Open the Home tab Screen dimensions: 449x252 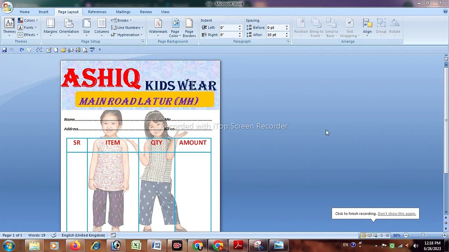(25, 12)
